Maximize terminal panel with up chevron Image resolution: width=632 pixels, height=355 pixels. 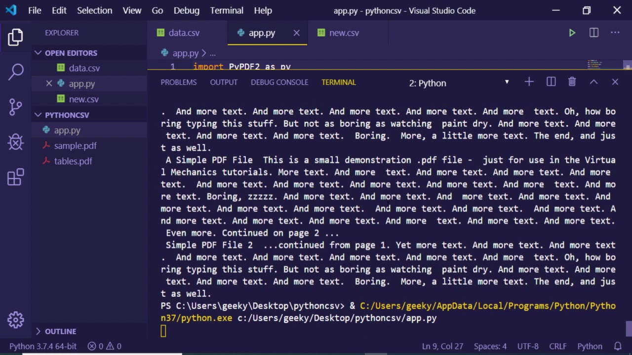[x=593, y=82]
